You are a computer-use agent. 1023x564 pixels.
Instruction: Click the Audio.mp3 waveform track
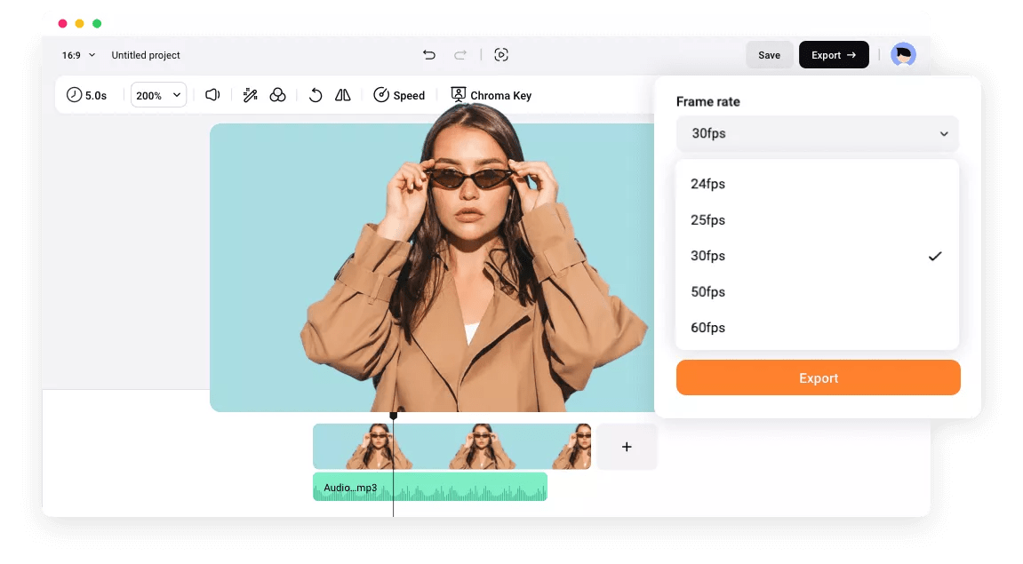(x=429, y=487)
